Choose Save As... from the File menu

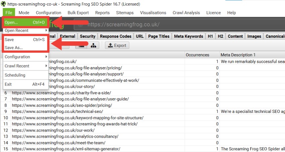[25, 48]
